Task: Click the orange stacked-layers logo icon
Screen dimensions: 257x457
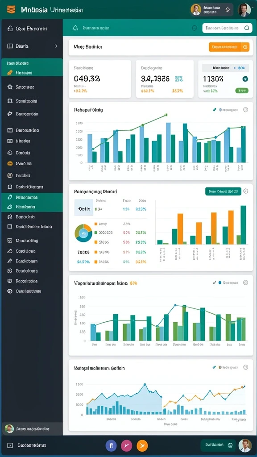Action: [11, 9]
